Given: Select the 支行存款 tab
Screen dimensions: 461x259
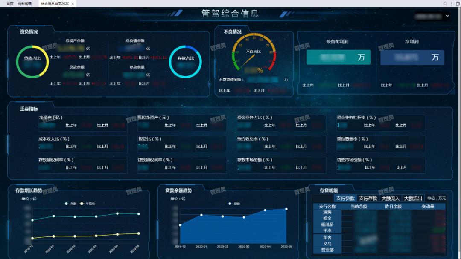Looking at the screenshot, I should pos(368,199).
